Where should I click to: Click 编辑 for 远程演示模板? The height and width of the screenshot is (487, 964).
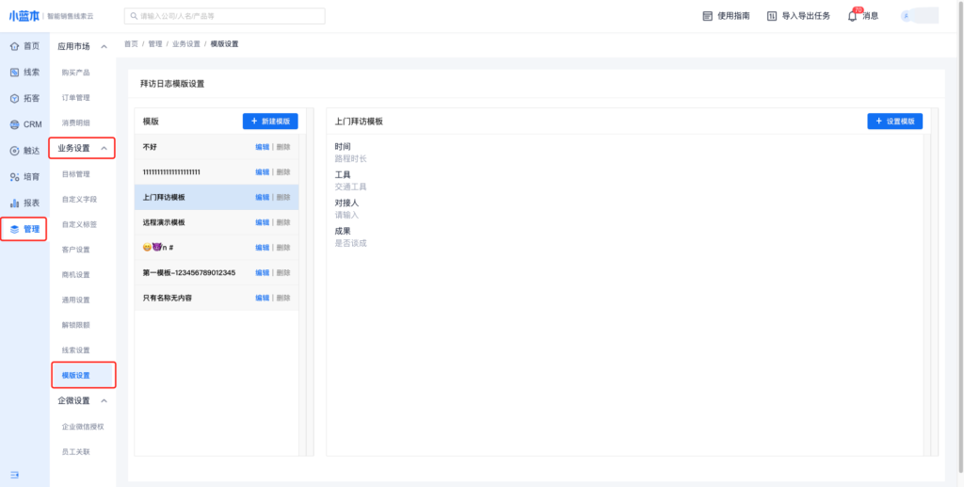[x=262, y=222]
